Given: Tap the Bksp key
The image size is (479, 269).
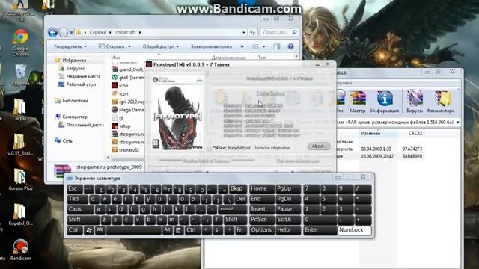Looking at the screenshot, I should tap(238, 189).
